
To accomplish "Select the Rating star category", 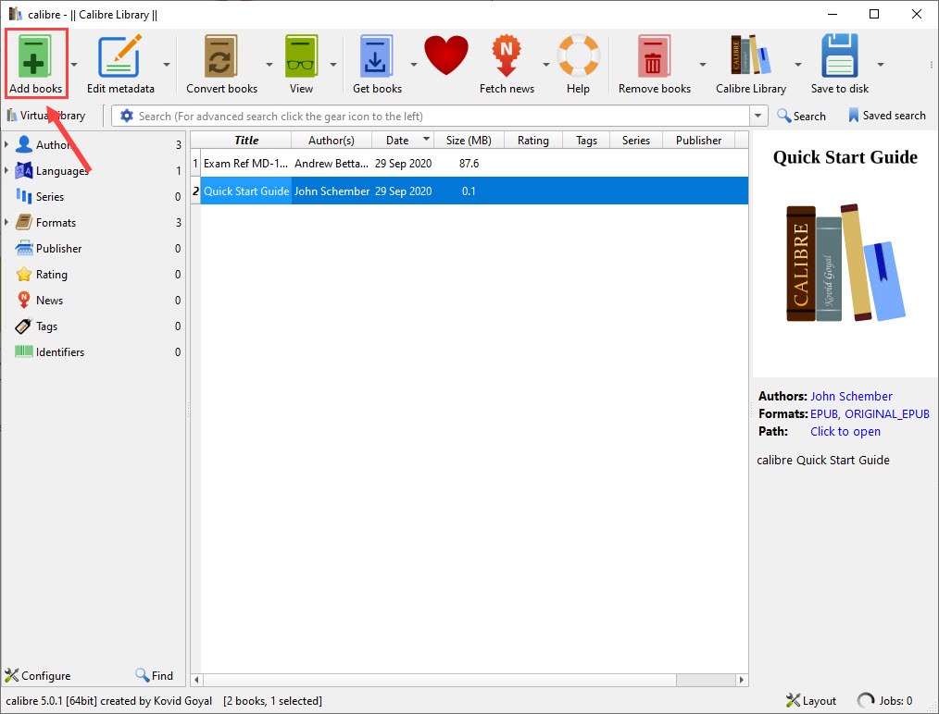I will 23,274.
